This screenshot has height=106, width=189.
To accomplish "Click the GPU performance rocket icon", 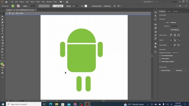I will pos(67,2).
